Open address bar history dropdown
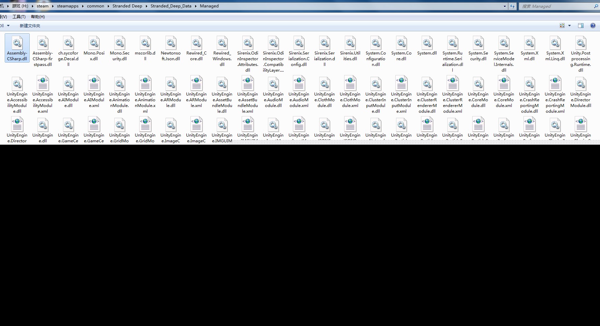 (505, 6)
